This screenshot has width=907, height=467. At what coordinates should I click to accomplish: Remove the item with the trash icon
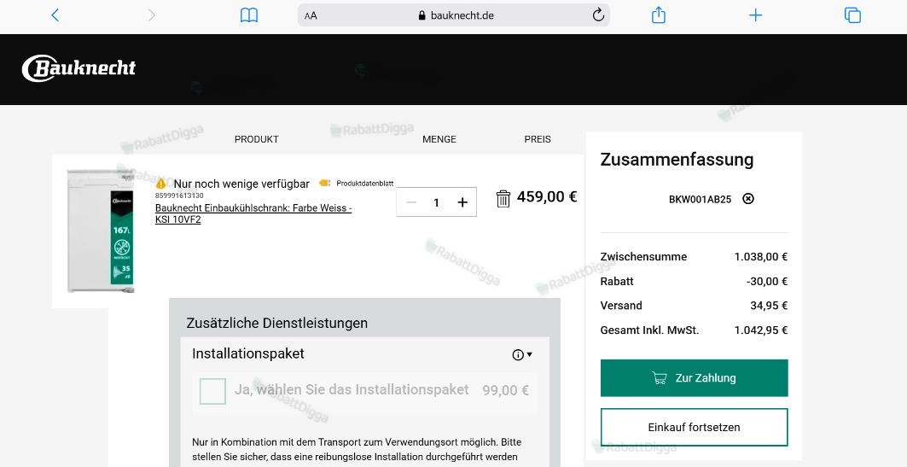(x=503, y=198)
